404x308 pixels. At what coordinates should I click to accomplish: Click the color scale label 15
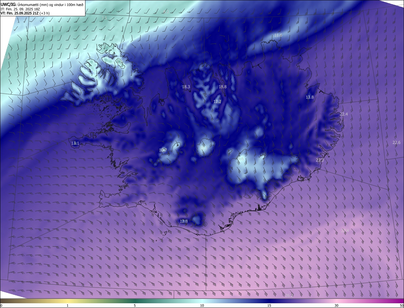[269, 305]
